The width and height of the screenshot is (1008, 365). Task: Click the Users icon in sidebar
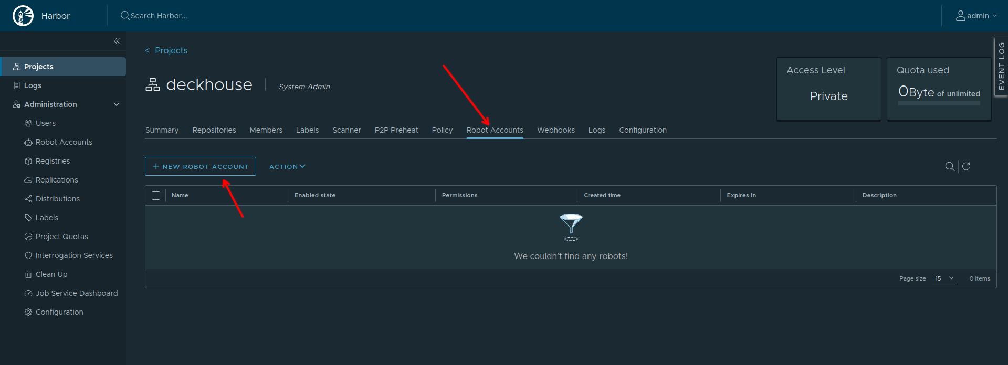coord(28,123)
